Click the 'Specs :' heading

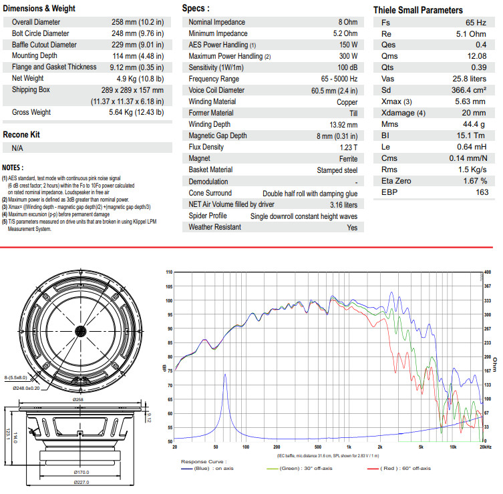coord(196,8)
